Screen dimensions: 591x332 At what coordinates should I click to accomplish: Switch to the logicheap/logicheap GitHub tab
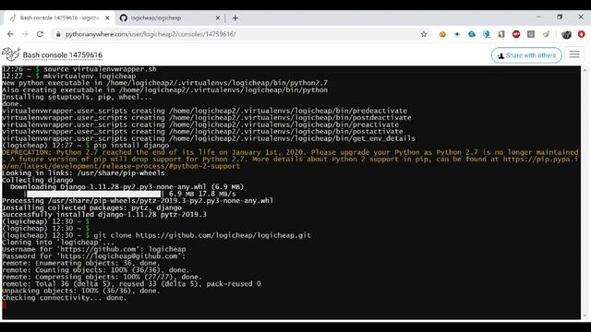(170, 18)
